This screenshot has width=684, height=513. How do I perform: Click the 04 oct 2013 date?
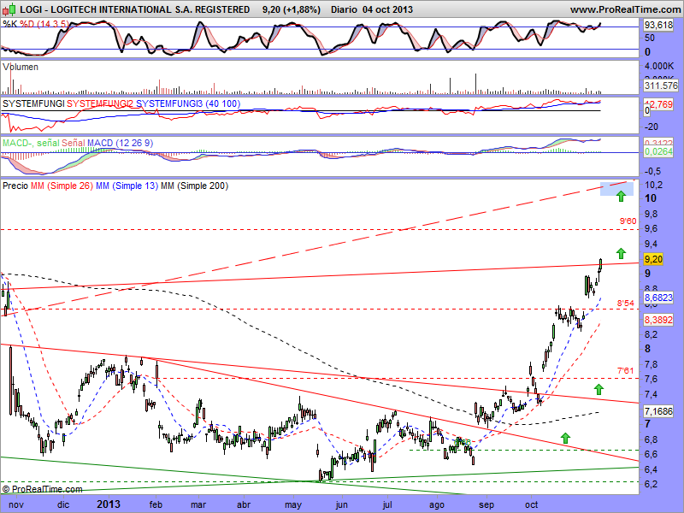coord(387,9)
